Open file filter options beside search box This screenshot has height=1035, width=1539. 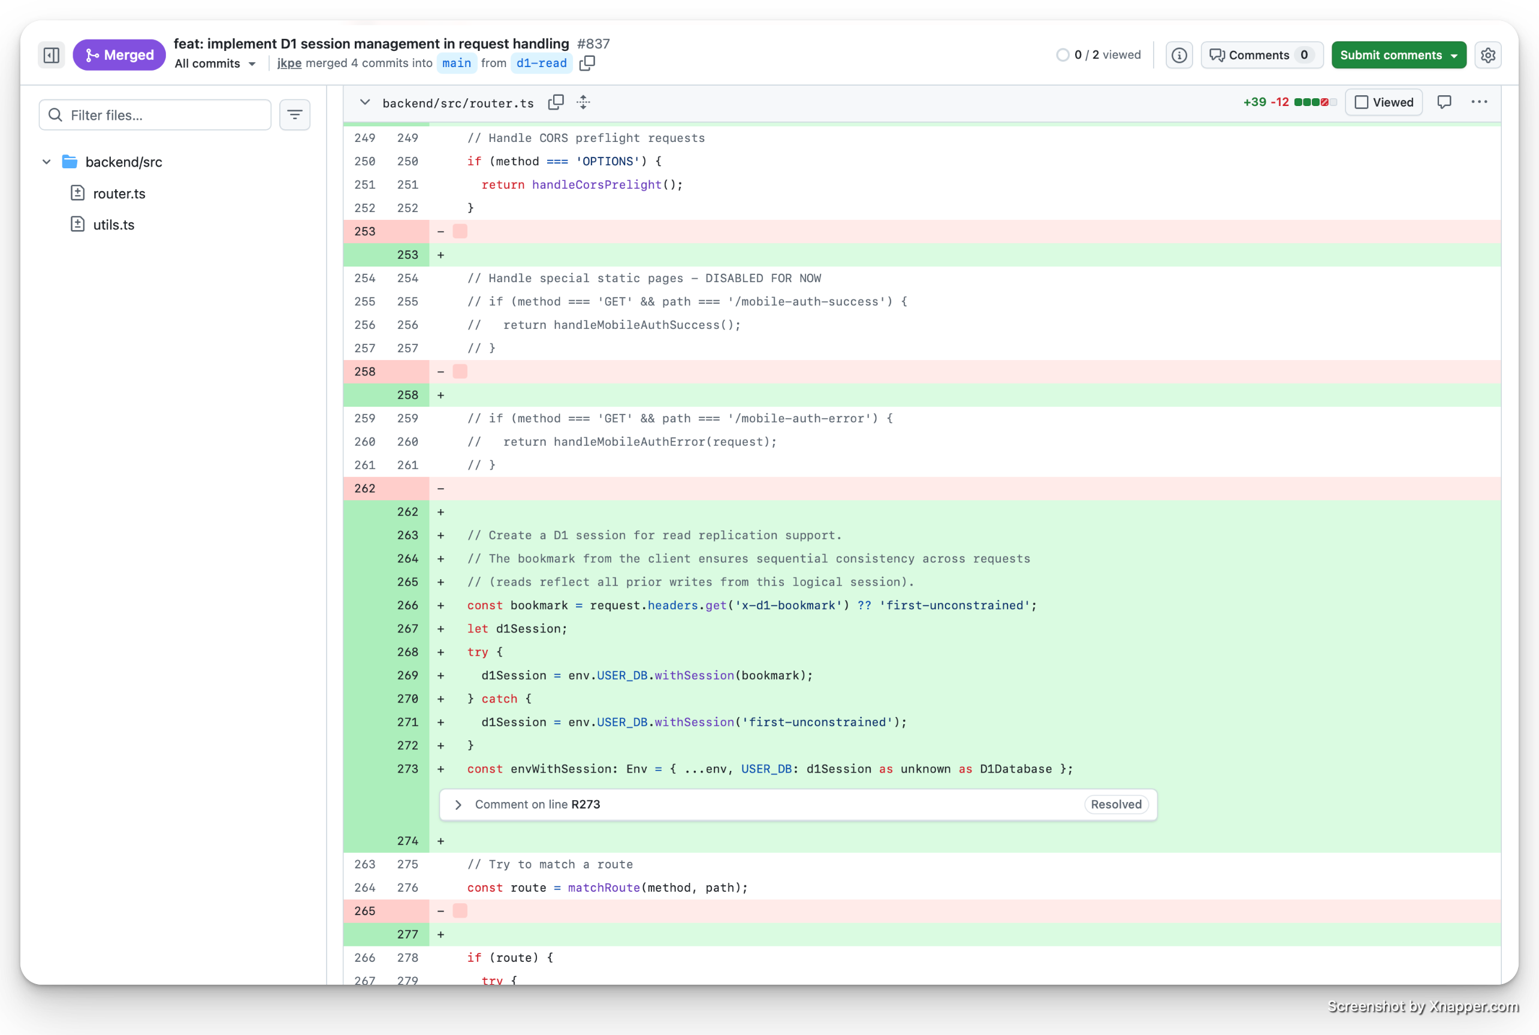[x=295, y=114]
